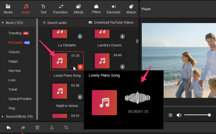This screenshot has height=134, width=216.
Task: Download the Night in Venice track
Action: pos(80,97)
